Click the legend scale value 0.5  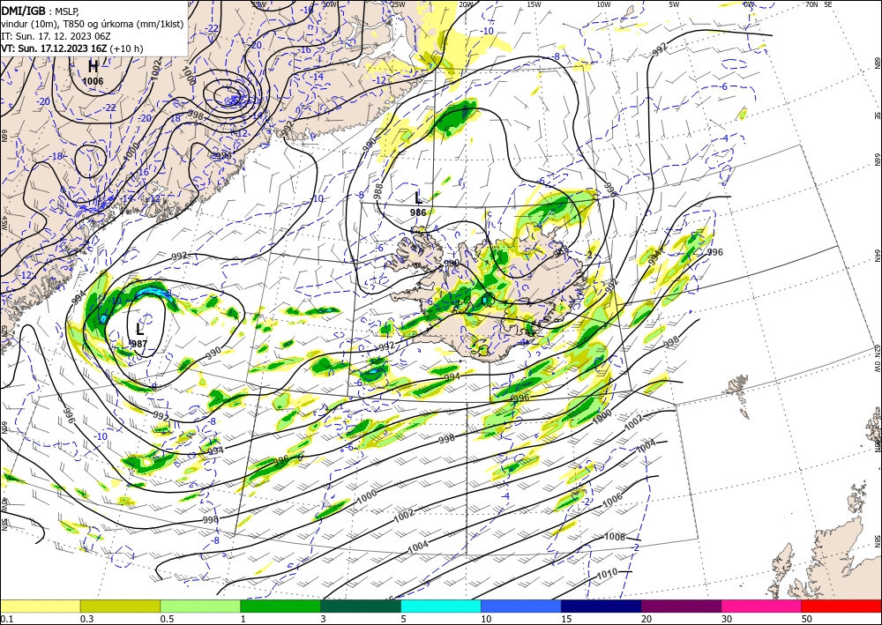point(167,619)
